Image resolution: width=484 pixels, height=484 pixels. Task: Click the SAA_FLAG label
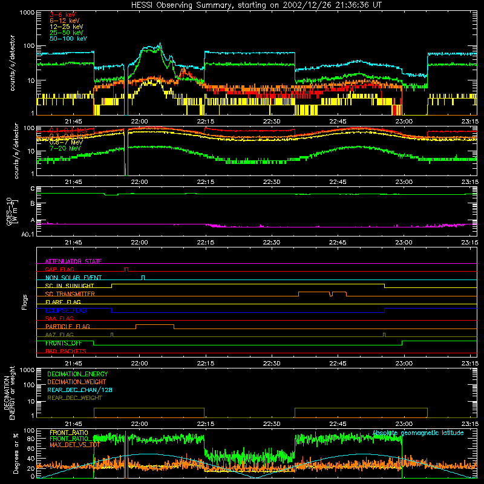coord(59,318)
